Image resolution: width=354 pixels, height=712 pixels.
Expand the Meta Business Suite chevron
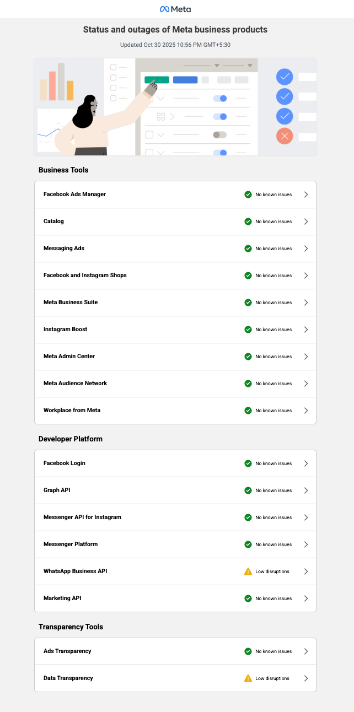(306, 303)
